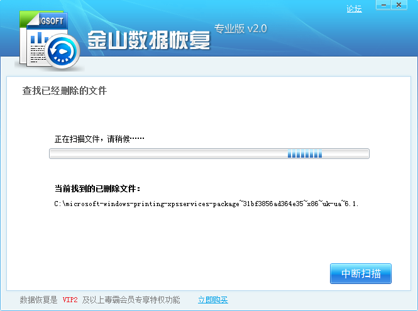Click the data recovery app logo icon
The height and width of the screenshot is (311, 418).
(x=49, y=40)
